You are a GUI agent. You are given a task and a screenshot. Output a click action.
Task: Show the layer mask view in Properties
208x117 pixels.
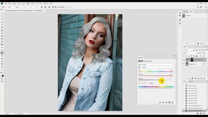point(142,61)
